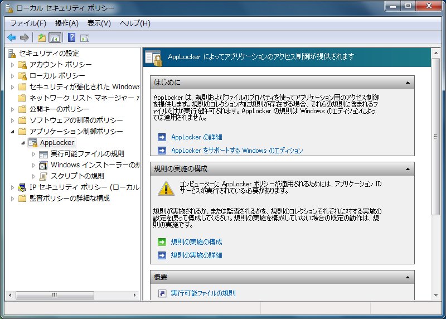Click the arrow icon beside Windows のエディション link
This screenshot has height=319, width=446.
coord(162,150)
